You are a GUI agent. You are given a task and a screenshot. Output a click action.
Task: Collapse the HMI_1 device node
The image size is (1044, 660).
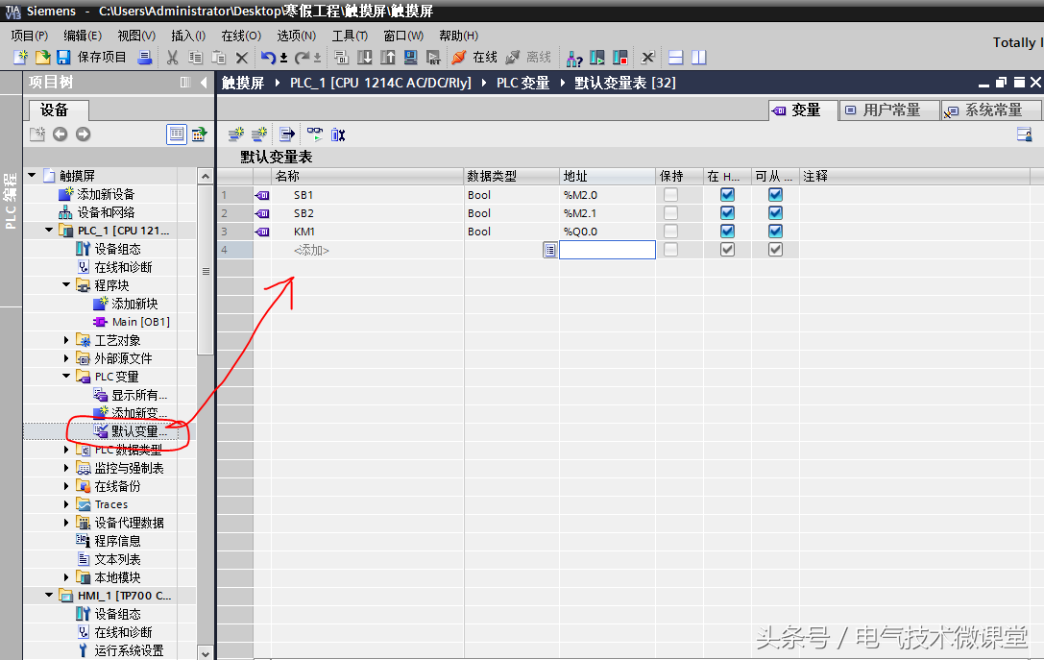click(49, 596)
